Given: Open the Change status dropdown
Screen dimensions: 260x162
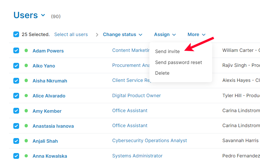Looking at the screenshot, I should [122, 35].
